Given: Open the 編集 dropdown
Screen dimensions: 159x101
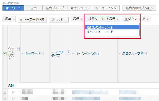Looking at the screenshot, I should pyautogui.click(x=9, y=19).
